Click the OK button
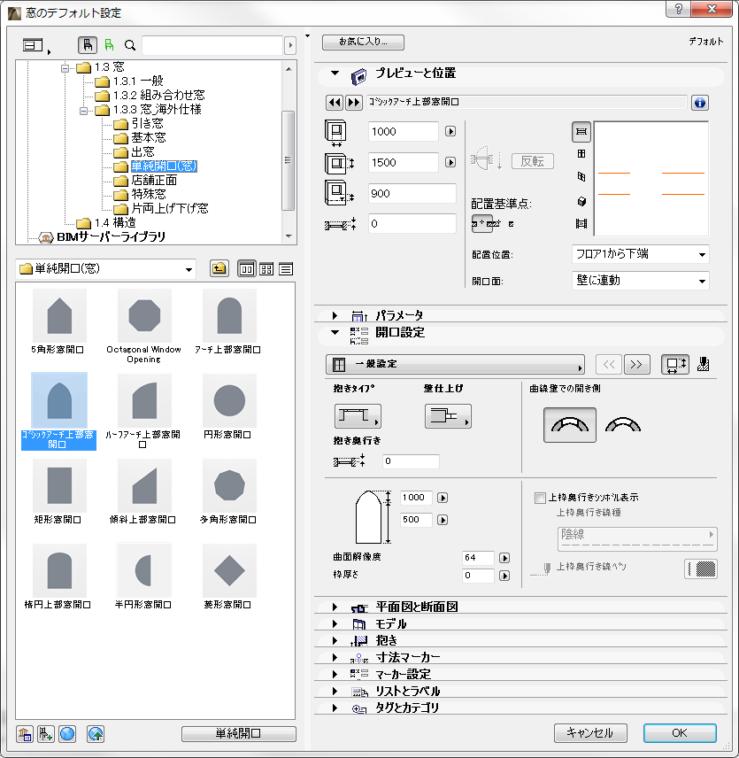Viewport: 739px width, 758px height. coord(680,733)
